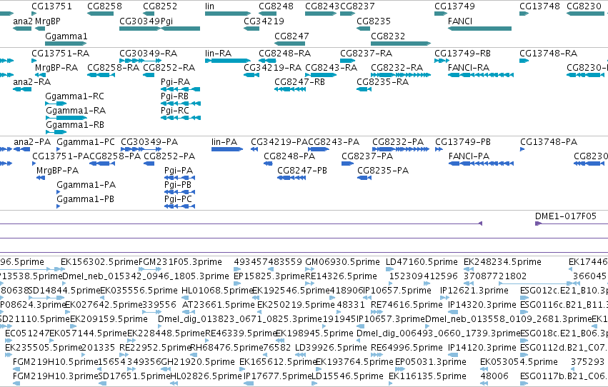Select the CG8237-PA label
The image size is (608, 387).
(367, 156)
